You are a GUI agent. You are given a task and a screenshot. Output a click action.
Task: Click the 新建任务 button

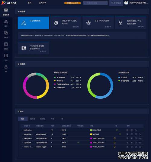pyautogui.click(x=116, y=3)
